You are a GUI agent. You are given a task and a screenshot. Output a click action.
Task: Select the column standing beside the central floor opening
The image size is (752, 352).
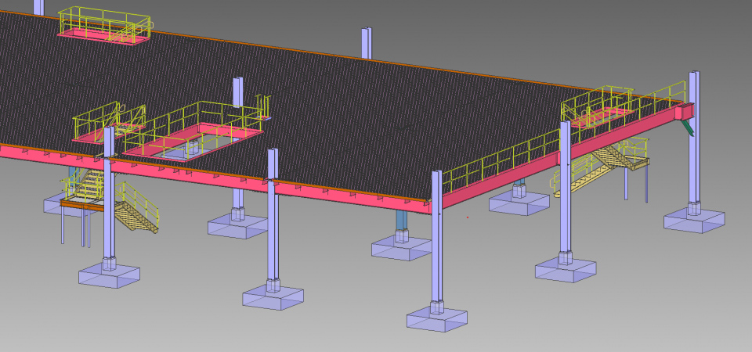(x=237, y=92)
